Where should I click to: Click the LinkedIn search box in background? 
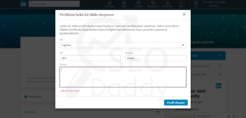coord(54,4)
